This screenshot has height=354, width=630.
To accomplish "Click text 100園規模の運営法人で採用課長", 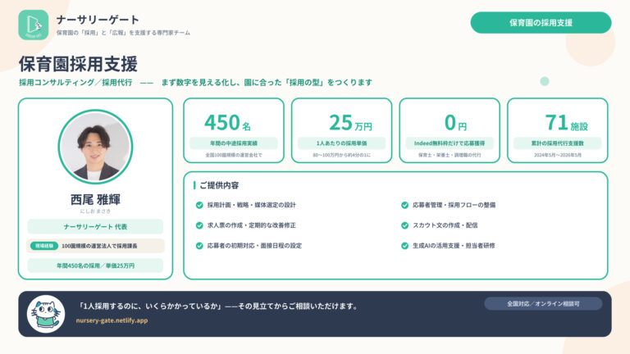I will pos(99,246).
